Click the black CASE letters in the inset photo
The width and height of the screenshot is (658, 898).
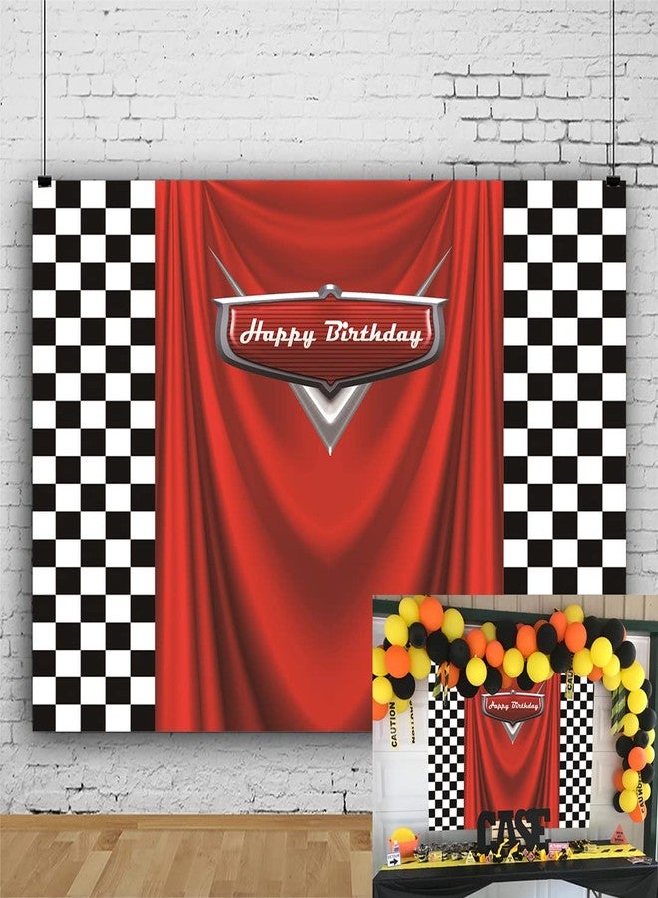[x=513, y=829]
